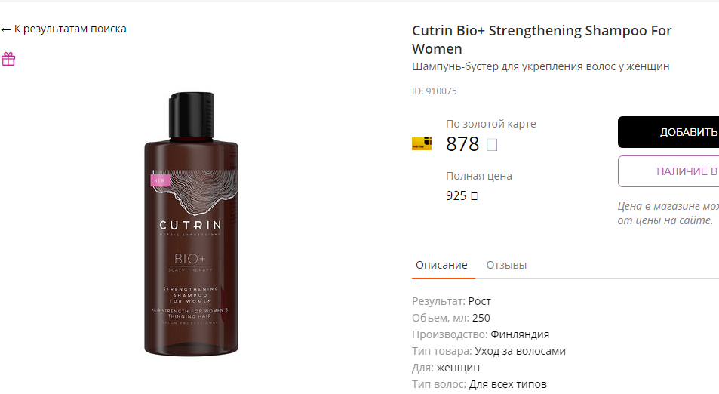719x394 pixels.
Task: Click the pink NEW badge on bottle
Action: (160, 180)
